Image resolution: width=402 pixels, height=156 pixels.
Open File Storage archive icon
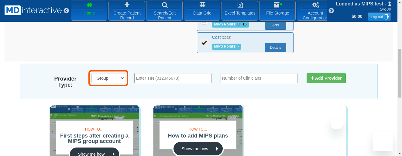(x=277, y=5)
